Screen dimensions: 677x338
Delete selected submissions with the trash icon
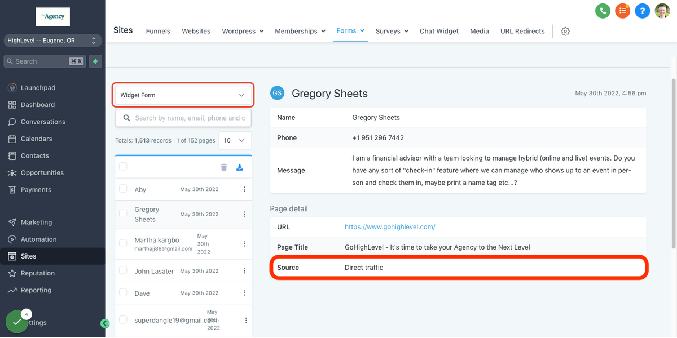[224, 167]
